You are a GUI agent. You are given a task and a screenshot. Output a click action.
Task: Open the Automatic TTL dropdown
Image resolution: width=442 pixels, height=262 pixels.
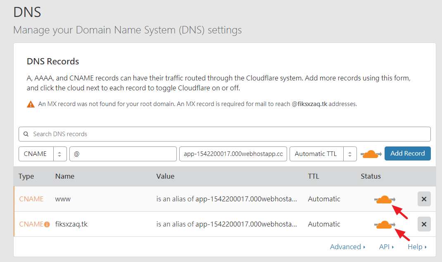[323, 154]
